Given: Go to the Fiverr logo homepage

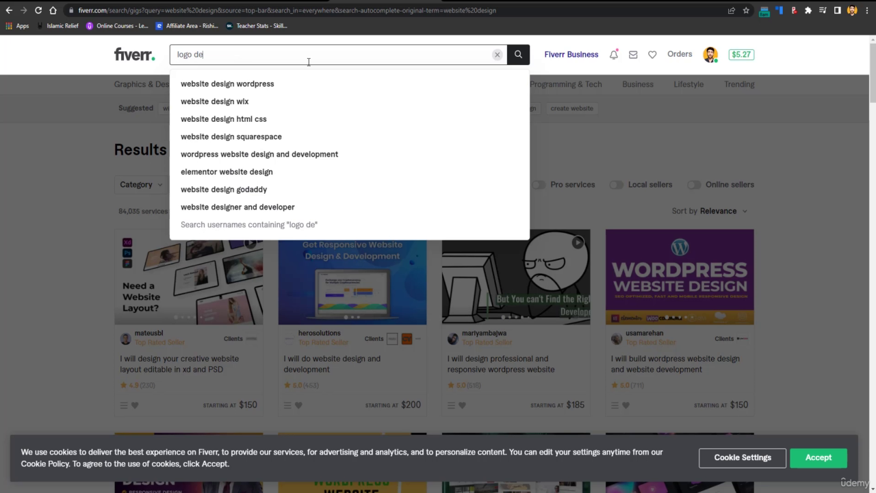Looking at the screenshot, I should (134, 55).
